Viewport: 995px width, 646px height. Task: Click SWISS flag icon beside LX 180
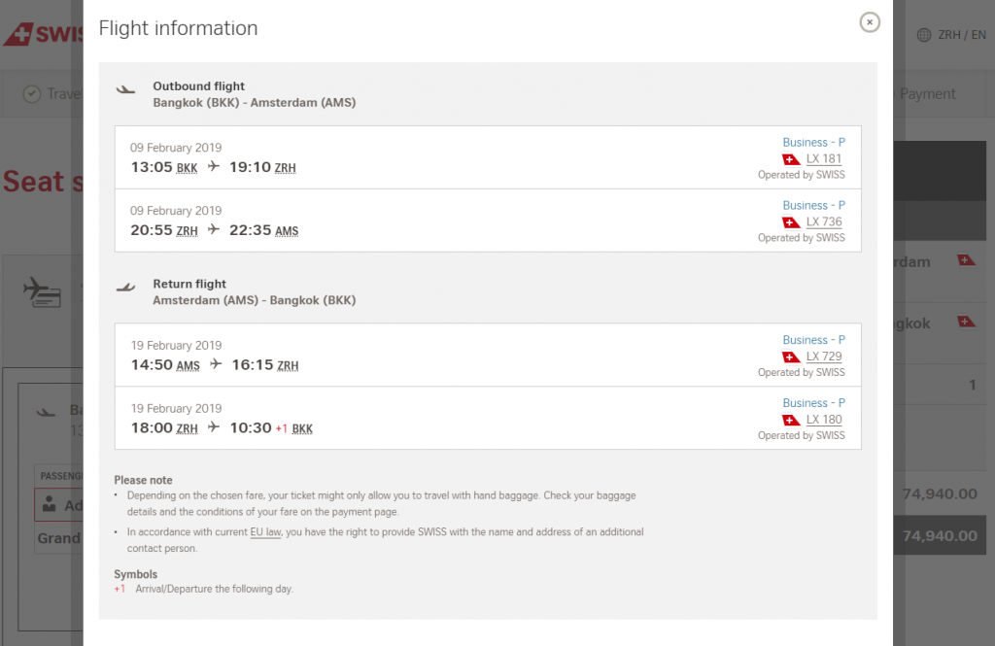pyautogui.click(x=791, y=420)
